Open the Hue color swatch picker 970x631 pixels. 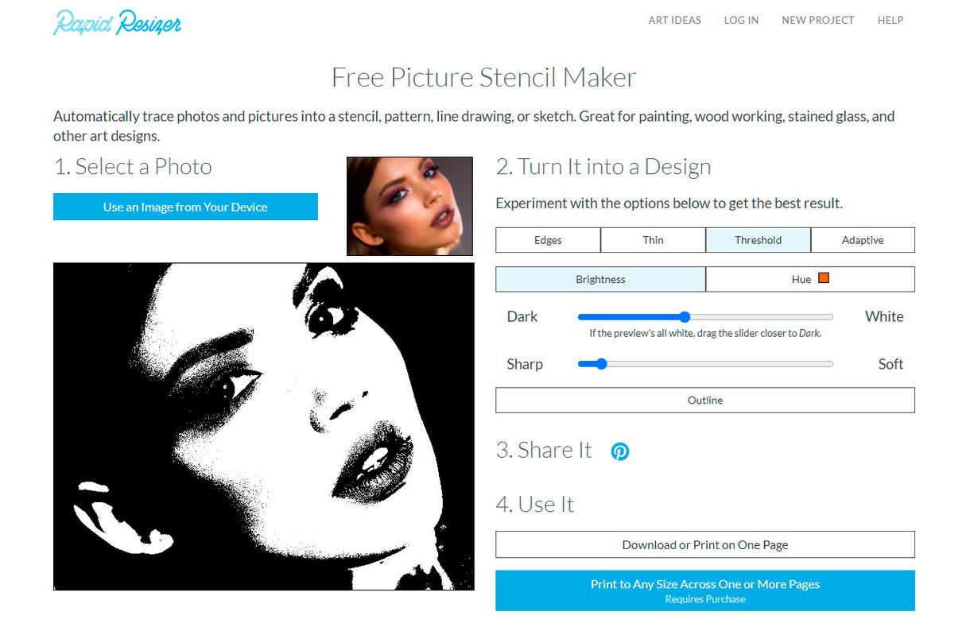coord(824,278)
